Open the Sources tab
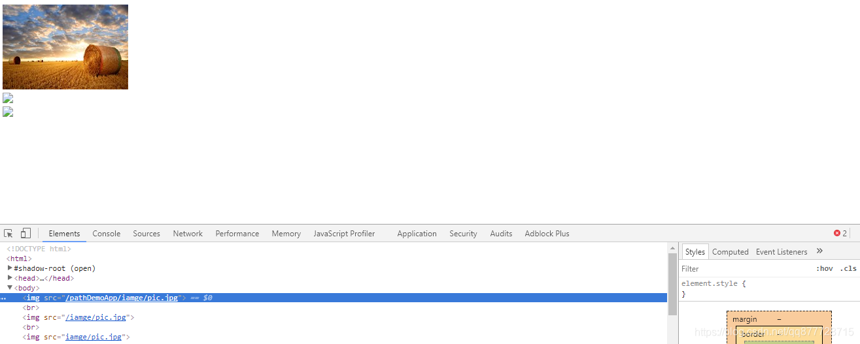 tap(146, 234)
